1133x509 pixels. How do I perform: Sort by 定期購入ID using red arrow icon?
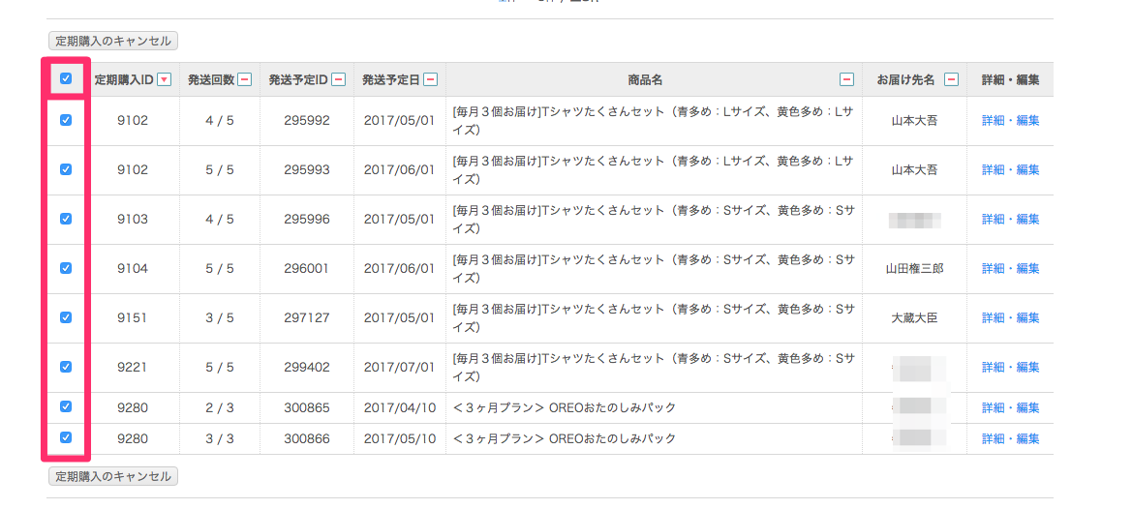pyautogui.click(x=164, y=80)
